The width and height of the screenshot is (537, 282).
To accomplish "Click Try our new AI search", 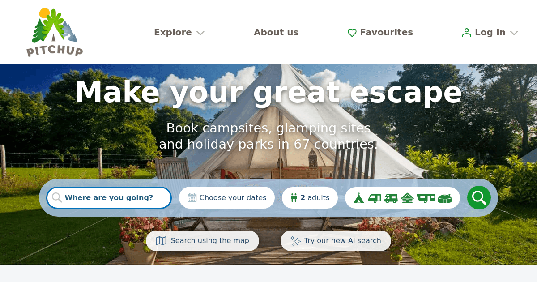I will pyautogui.click(x=336, y=241).
